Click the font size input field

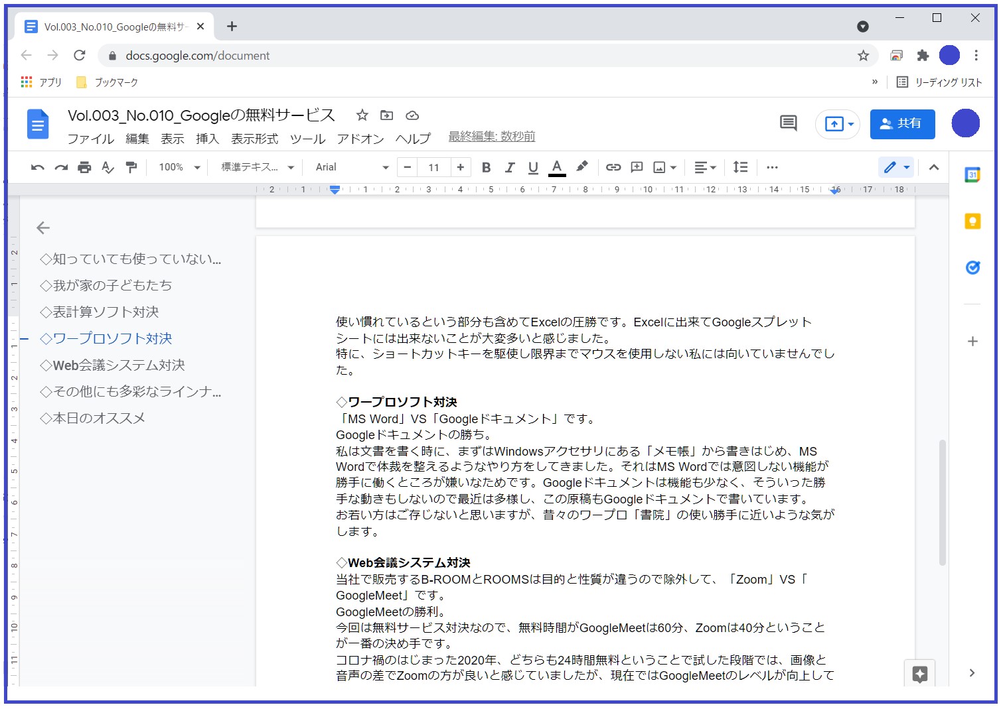tap(433, 168)
